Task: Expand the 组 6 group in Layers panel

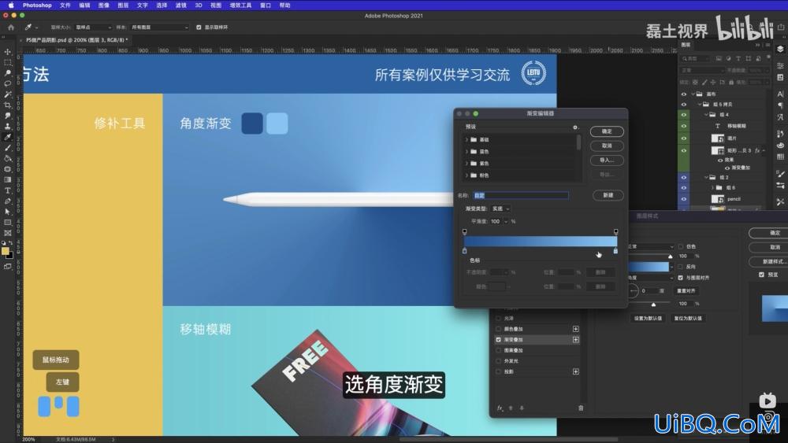Action: click(712, 187)
